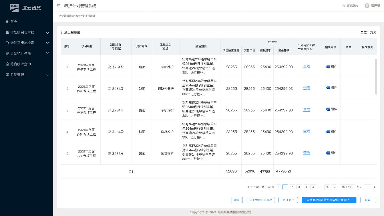Open 首页 in the sidebar
The width and height of the screenshot is (384, 216).
pyautogui.click(x=14, y=22)
